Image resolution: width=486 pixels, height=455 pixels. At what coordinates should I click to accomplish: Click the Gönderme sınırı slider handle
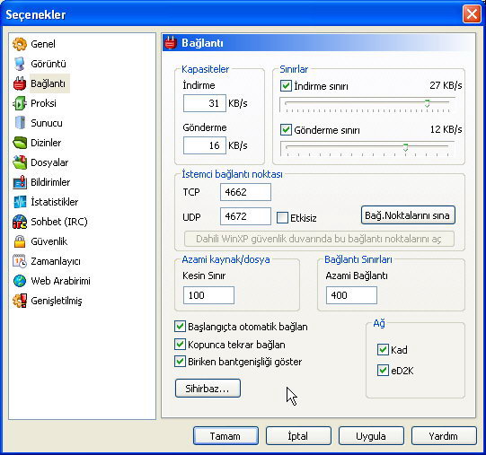tap(405, 148)
